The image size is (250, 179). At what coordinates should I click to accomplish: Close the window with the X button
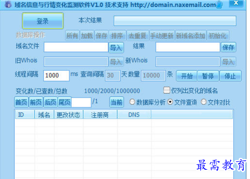point(236,3)
